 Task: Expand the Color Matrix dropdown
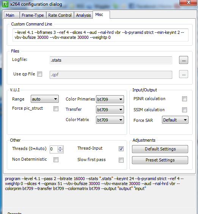tap(110, 120)
